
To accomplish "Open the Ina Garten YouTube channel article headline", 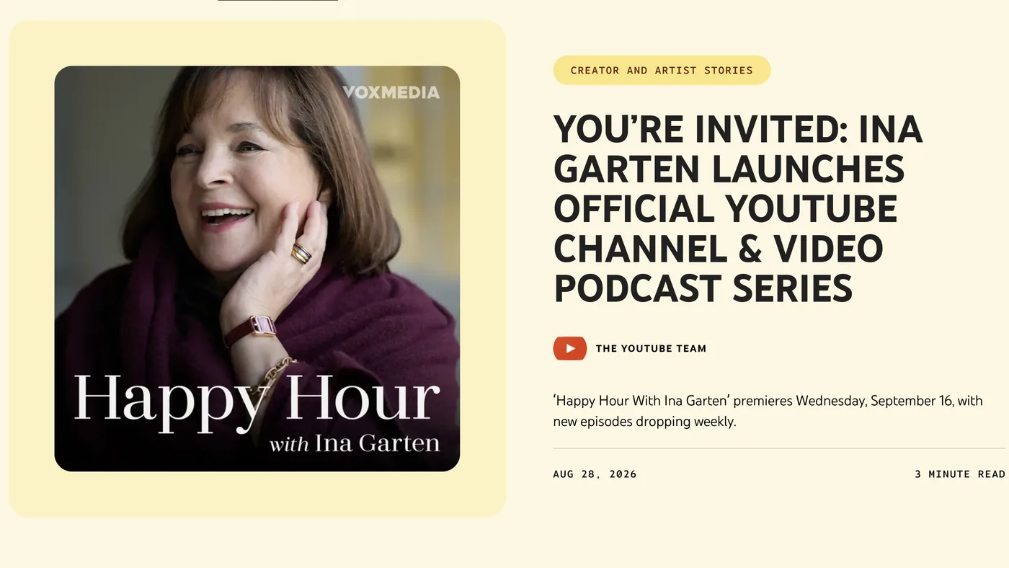I will click(x=738, y=209).
